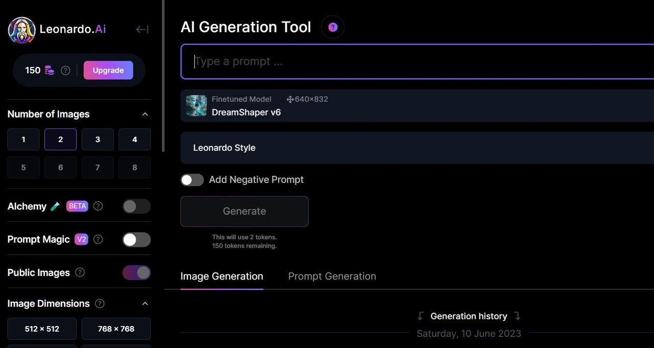
Task: Click the Generate button
Action: (x=244, y=211)
